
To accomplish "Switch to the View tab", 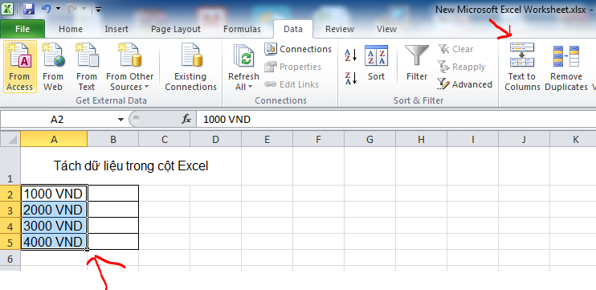I will click(x=386, y=29).
